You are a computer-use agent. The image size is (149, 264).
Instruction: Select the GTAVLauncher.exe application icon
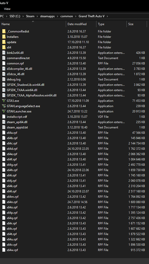click(4, 111)
